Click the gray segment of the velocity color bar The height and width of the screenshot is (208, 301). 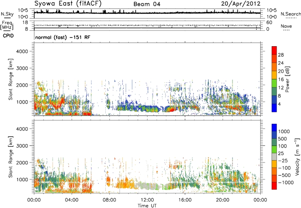pyautogui.click(x=274, y=157)
